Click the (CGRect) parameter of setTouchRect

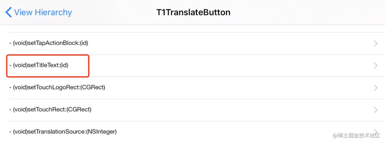coord(78,110)
